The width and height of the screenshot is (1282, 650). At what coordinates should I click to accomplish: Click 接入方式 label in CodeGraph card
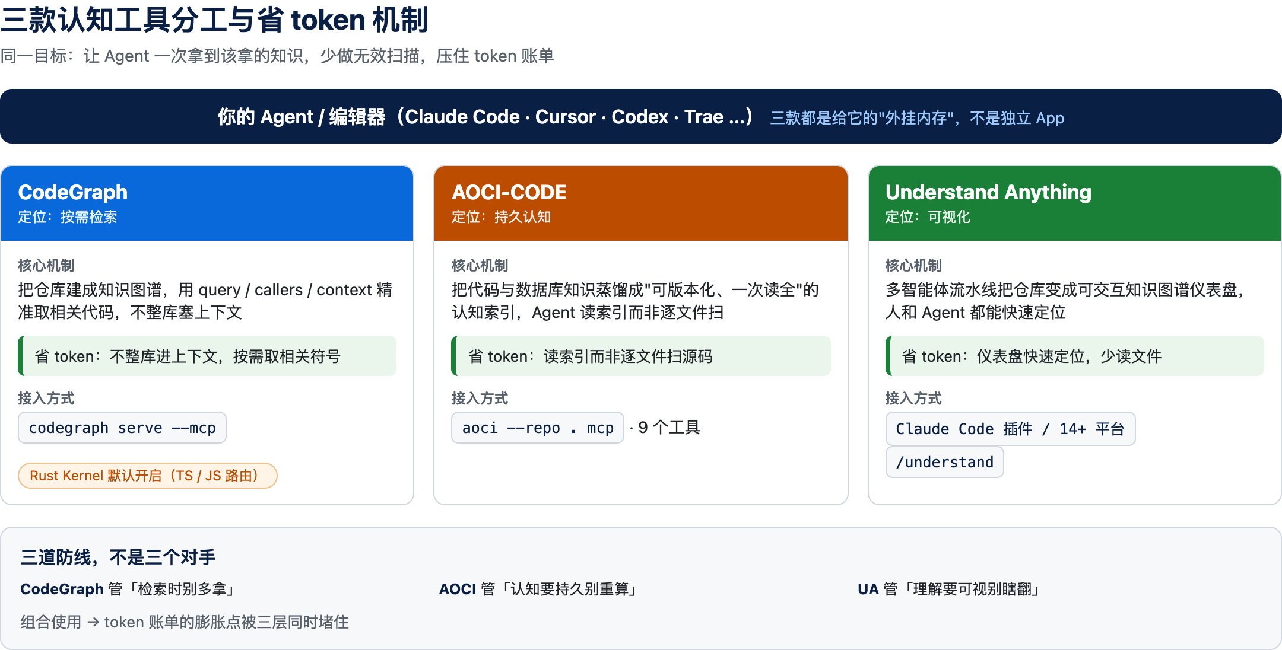[x=46, y=398]
